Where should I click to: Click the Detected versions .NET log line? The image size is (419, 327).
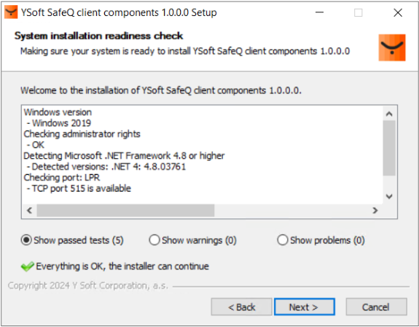[x=106, y=167]
